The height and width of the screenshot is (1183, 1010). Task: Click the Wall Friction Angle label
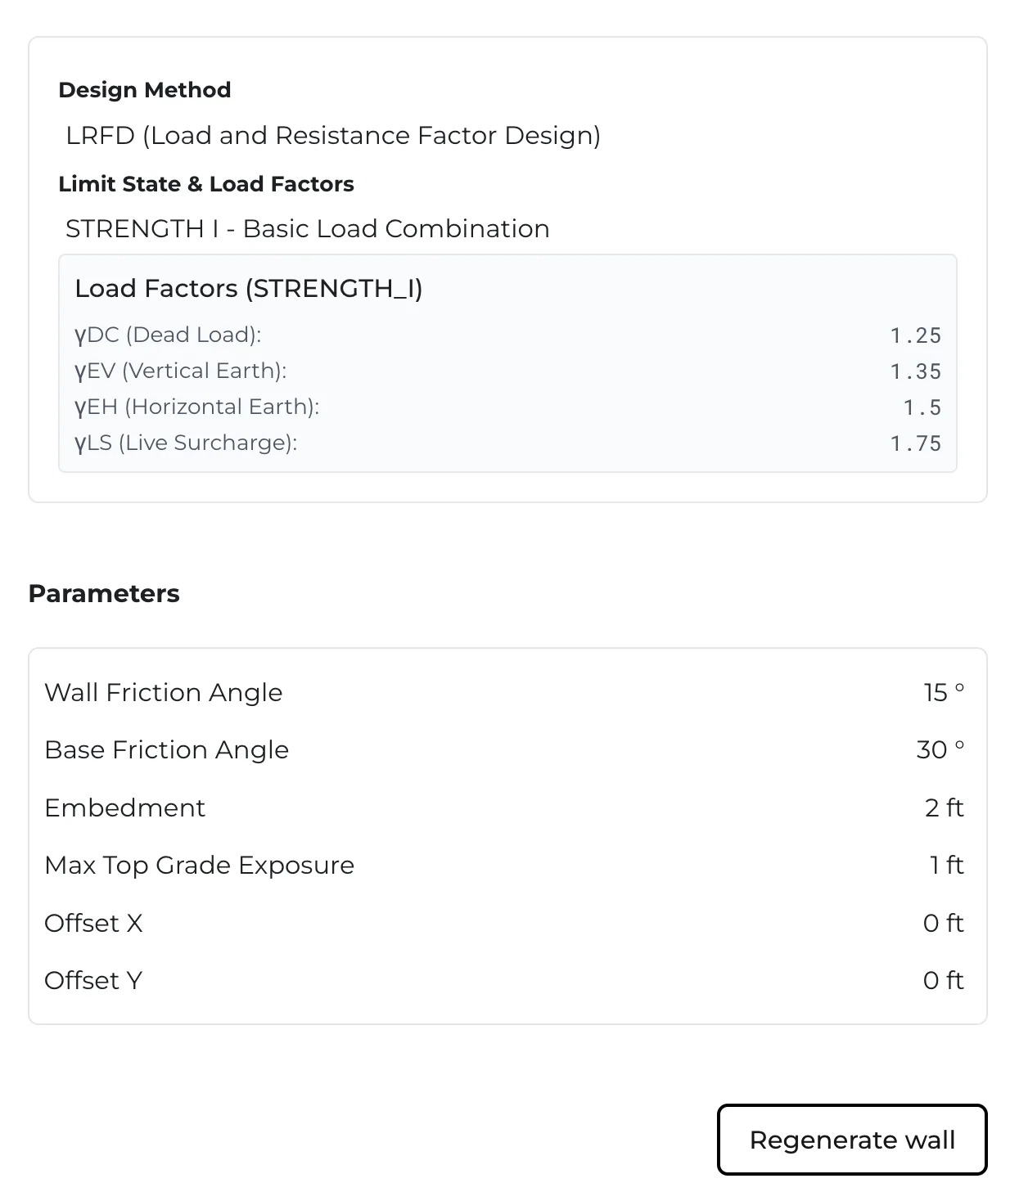tap(164, 693)
